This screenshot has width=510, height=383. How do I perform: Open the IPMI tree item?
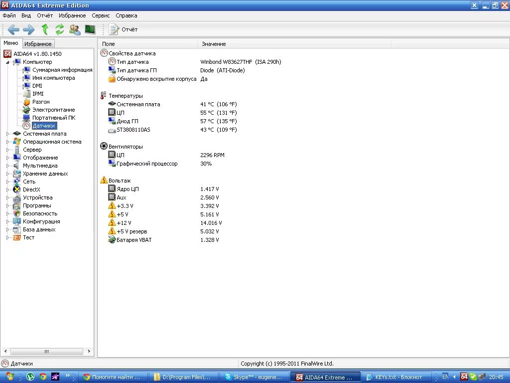coord(38,94)
